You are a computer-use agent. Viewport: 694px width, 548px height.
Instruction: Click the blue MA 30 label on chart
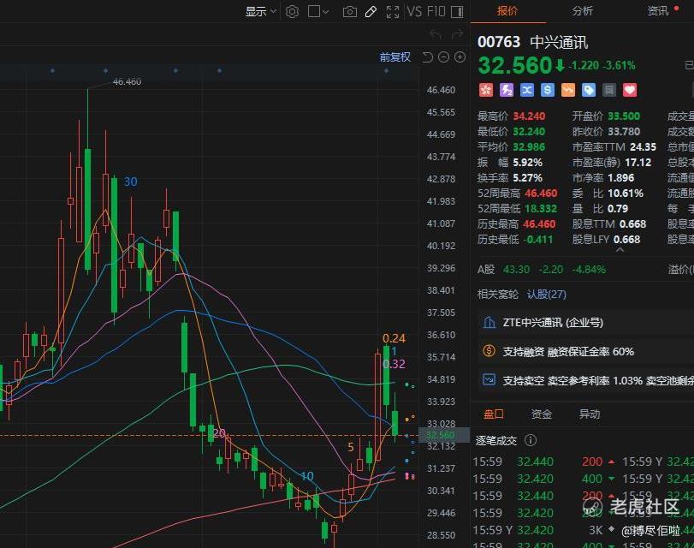coord(131,182)
